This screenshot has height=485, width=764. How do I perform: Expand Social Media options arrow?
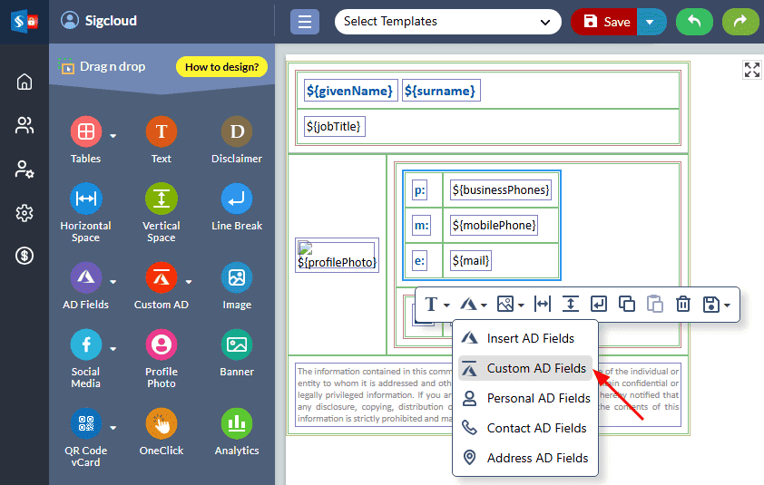pyautogui.click(x=113, y=348)
